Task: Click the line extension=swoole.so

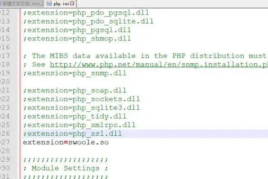Action: [x=66, y=142]
